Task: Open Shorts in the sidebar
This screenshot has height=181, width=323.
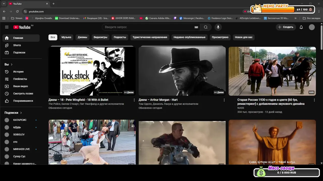Action: point(21,45)
